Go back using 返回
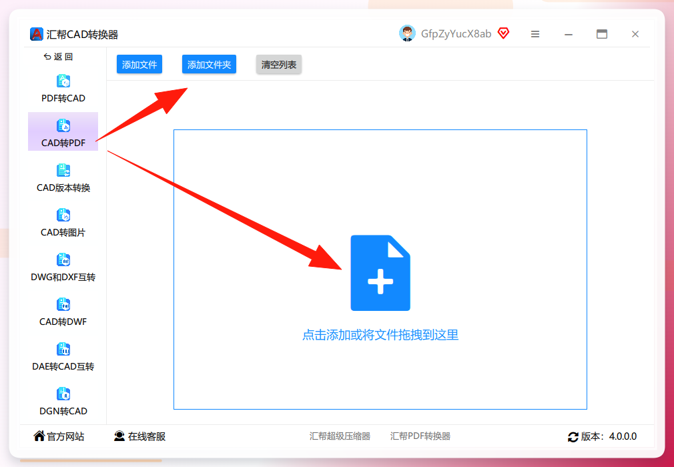Screen dimensions: 674x467 [59, 57]
